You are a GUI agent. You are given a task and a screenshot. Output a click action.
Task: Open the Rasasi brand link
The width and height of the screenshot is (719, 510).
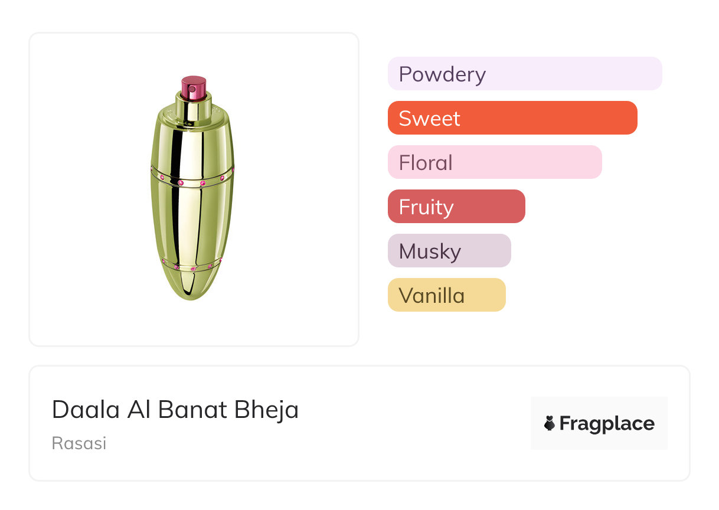(79, 443)
